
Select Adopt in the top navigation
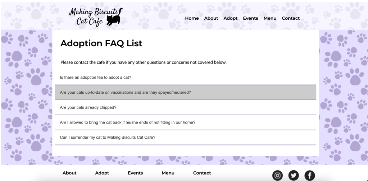[231, 19]
